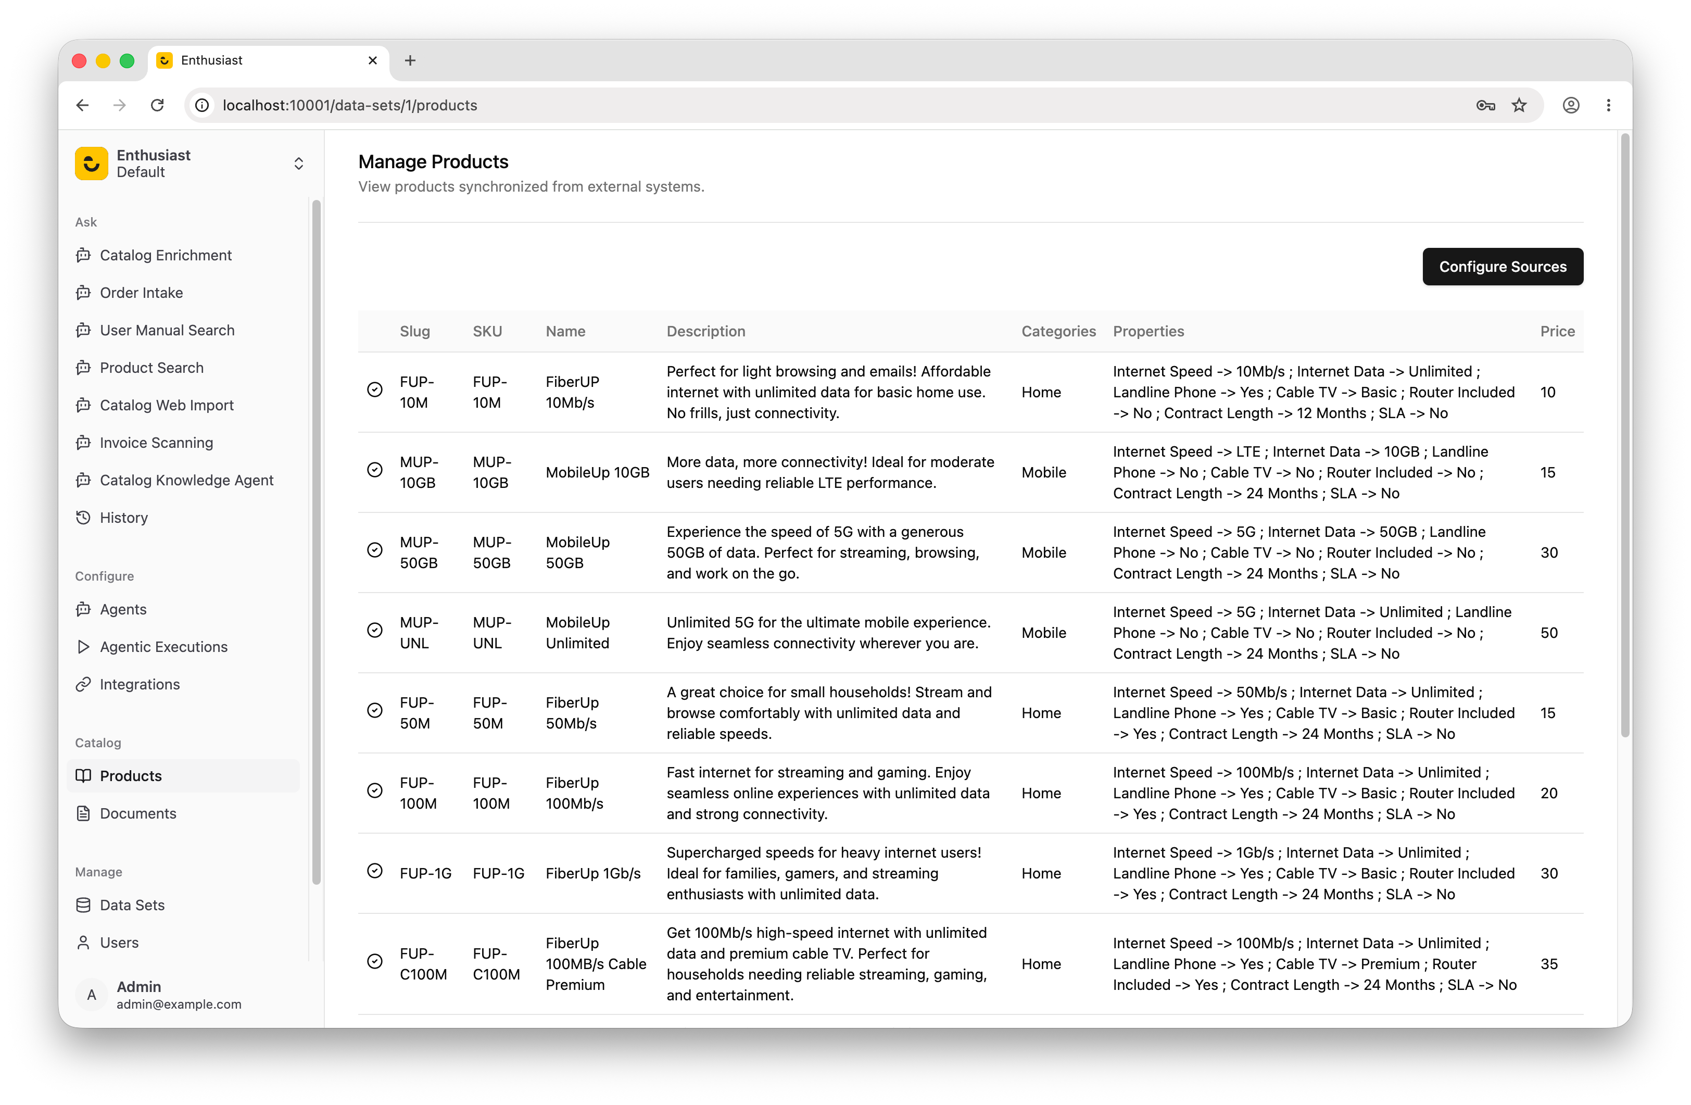Click the site information icon in address bar
Image resolution: width=1691 pixels, height=1105 pixels.
(x=202, y=105)
